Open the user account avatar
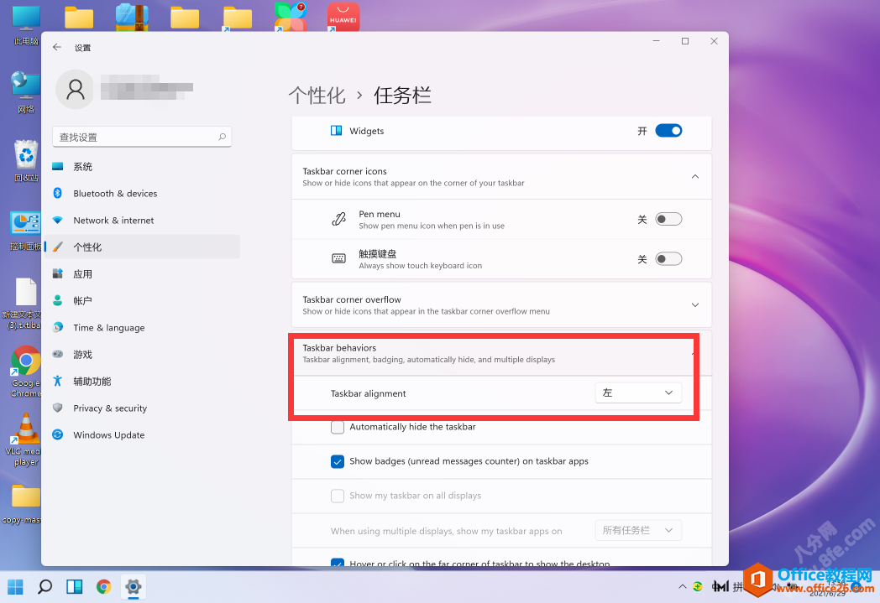This screenshot has height=603, width=880. click(75, 89)
